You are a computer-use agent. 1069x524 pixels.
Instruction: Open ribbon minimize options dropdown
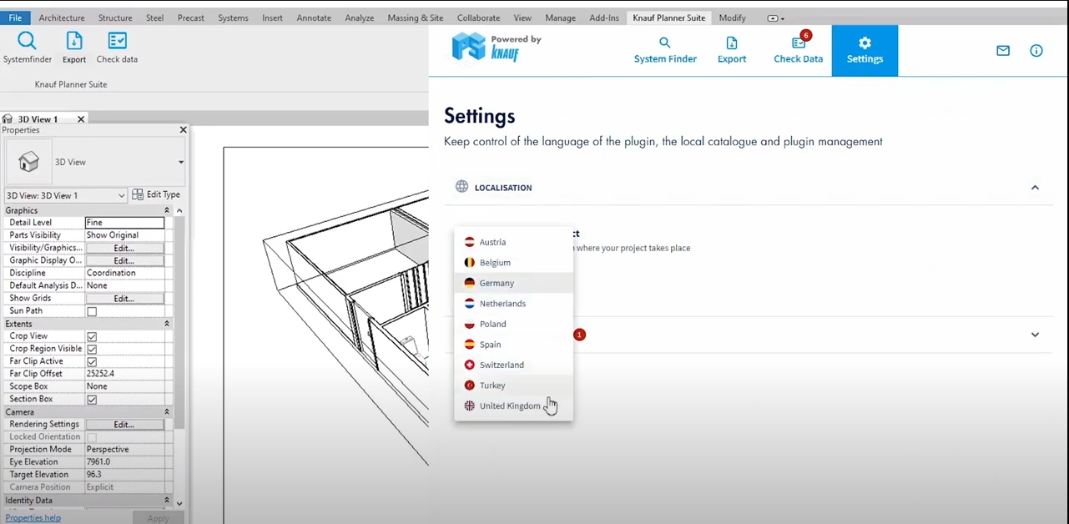[776, 18]
